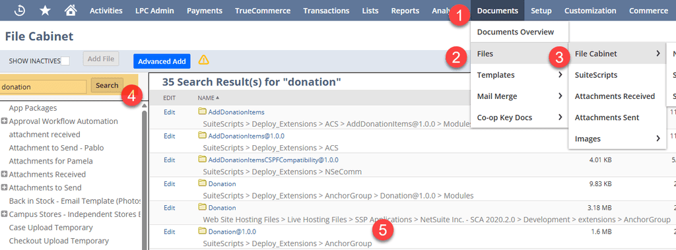
Task: Expand the Approval Workflow Automation folder
Action: [x=5, y=121]
